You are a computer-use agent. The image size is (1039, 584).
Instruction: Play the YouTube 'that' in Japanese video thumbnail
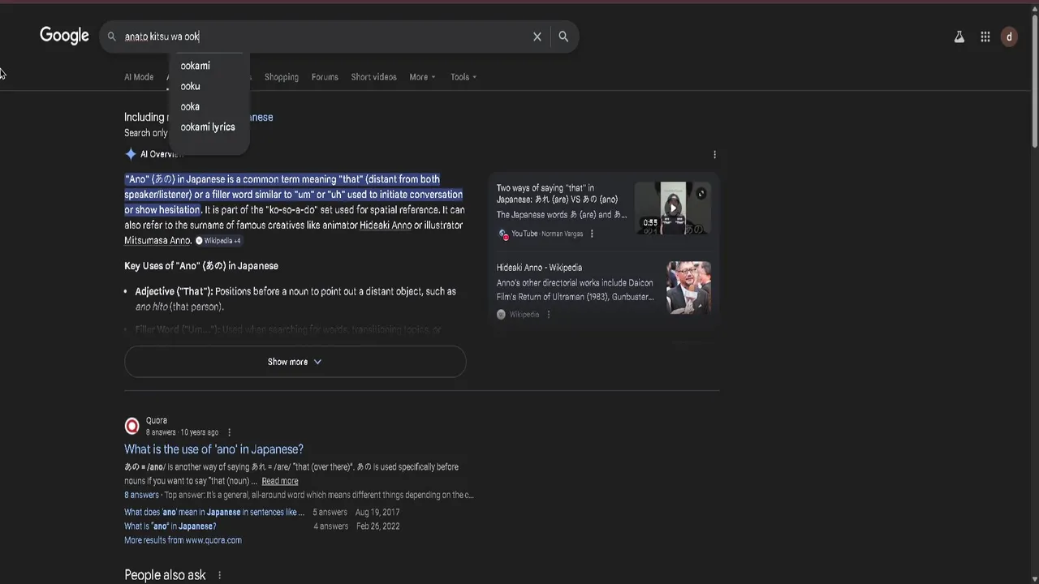pos(673,208)
